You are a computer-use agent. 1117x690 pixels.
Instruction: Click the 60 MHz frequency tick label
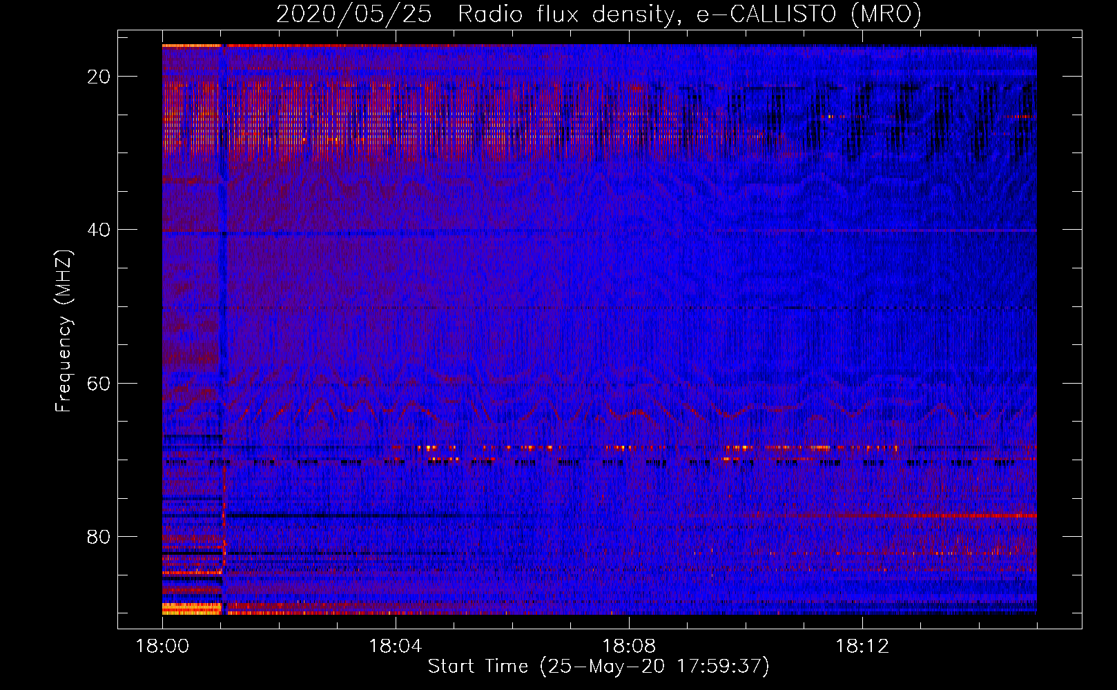point(99,383)
